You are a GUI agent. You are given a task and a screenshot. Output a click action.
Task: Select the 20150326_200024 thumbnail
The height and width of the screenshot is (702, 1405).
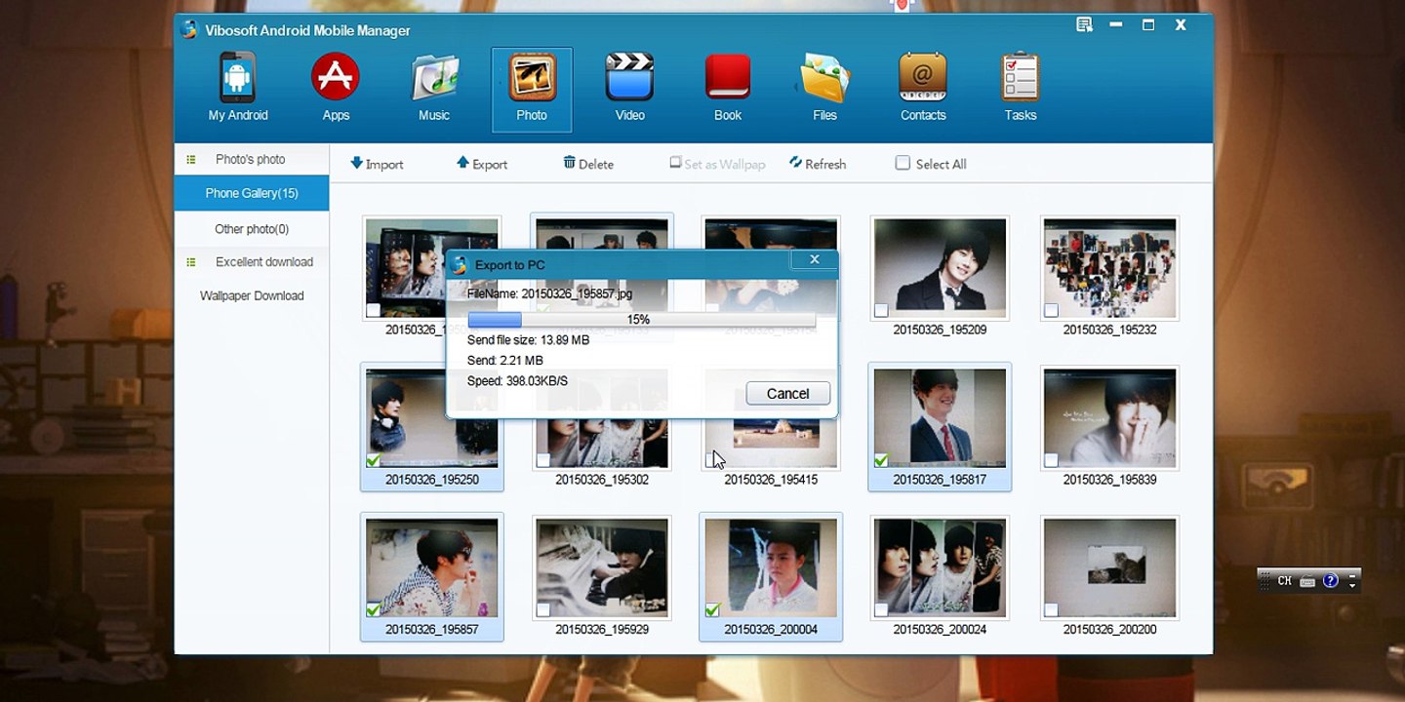pos(940,568)
